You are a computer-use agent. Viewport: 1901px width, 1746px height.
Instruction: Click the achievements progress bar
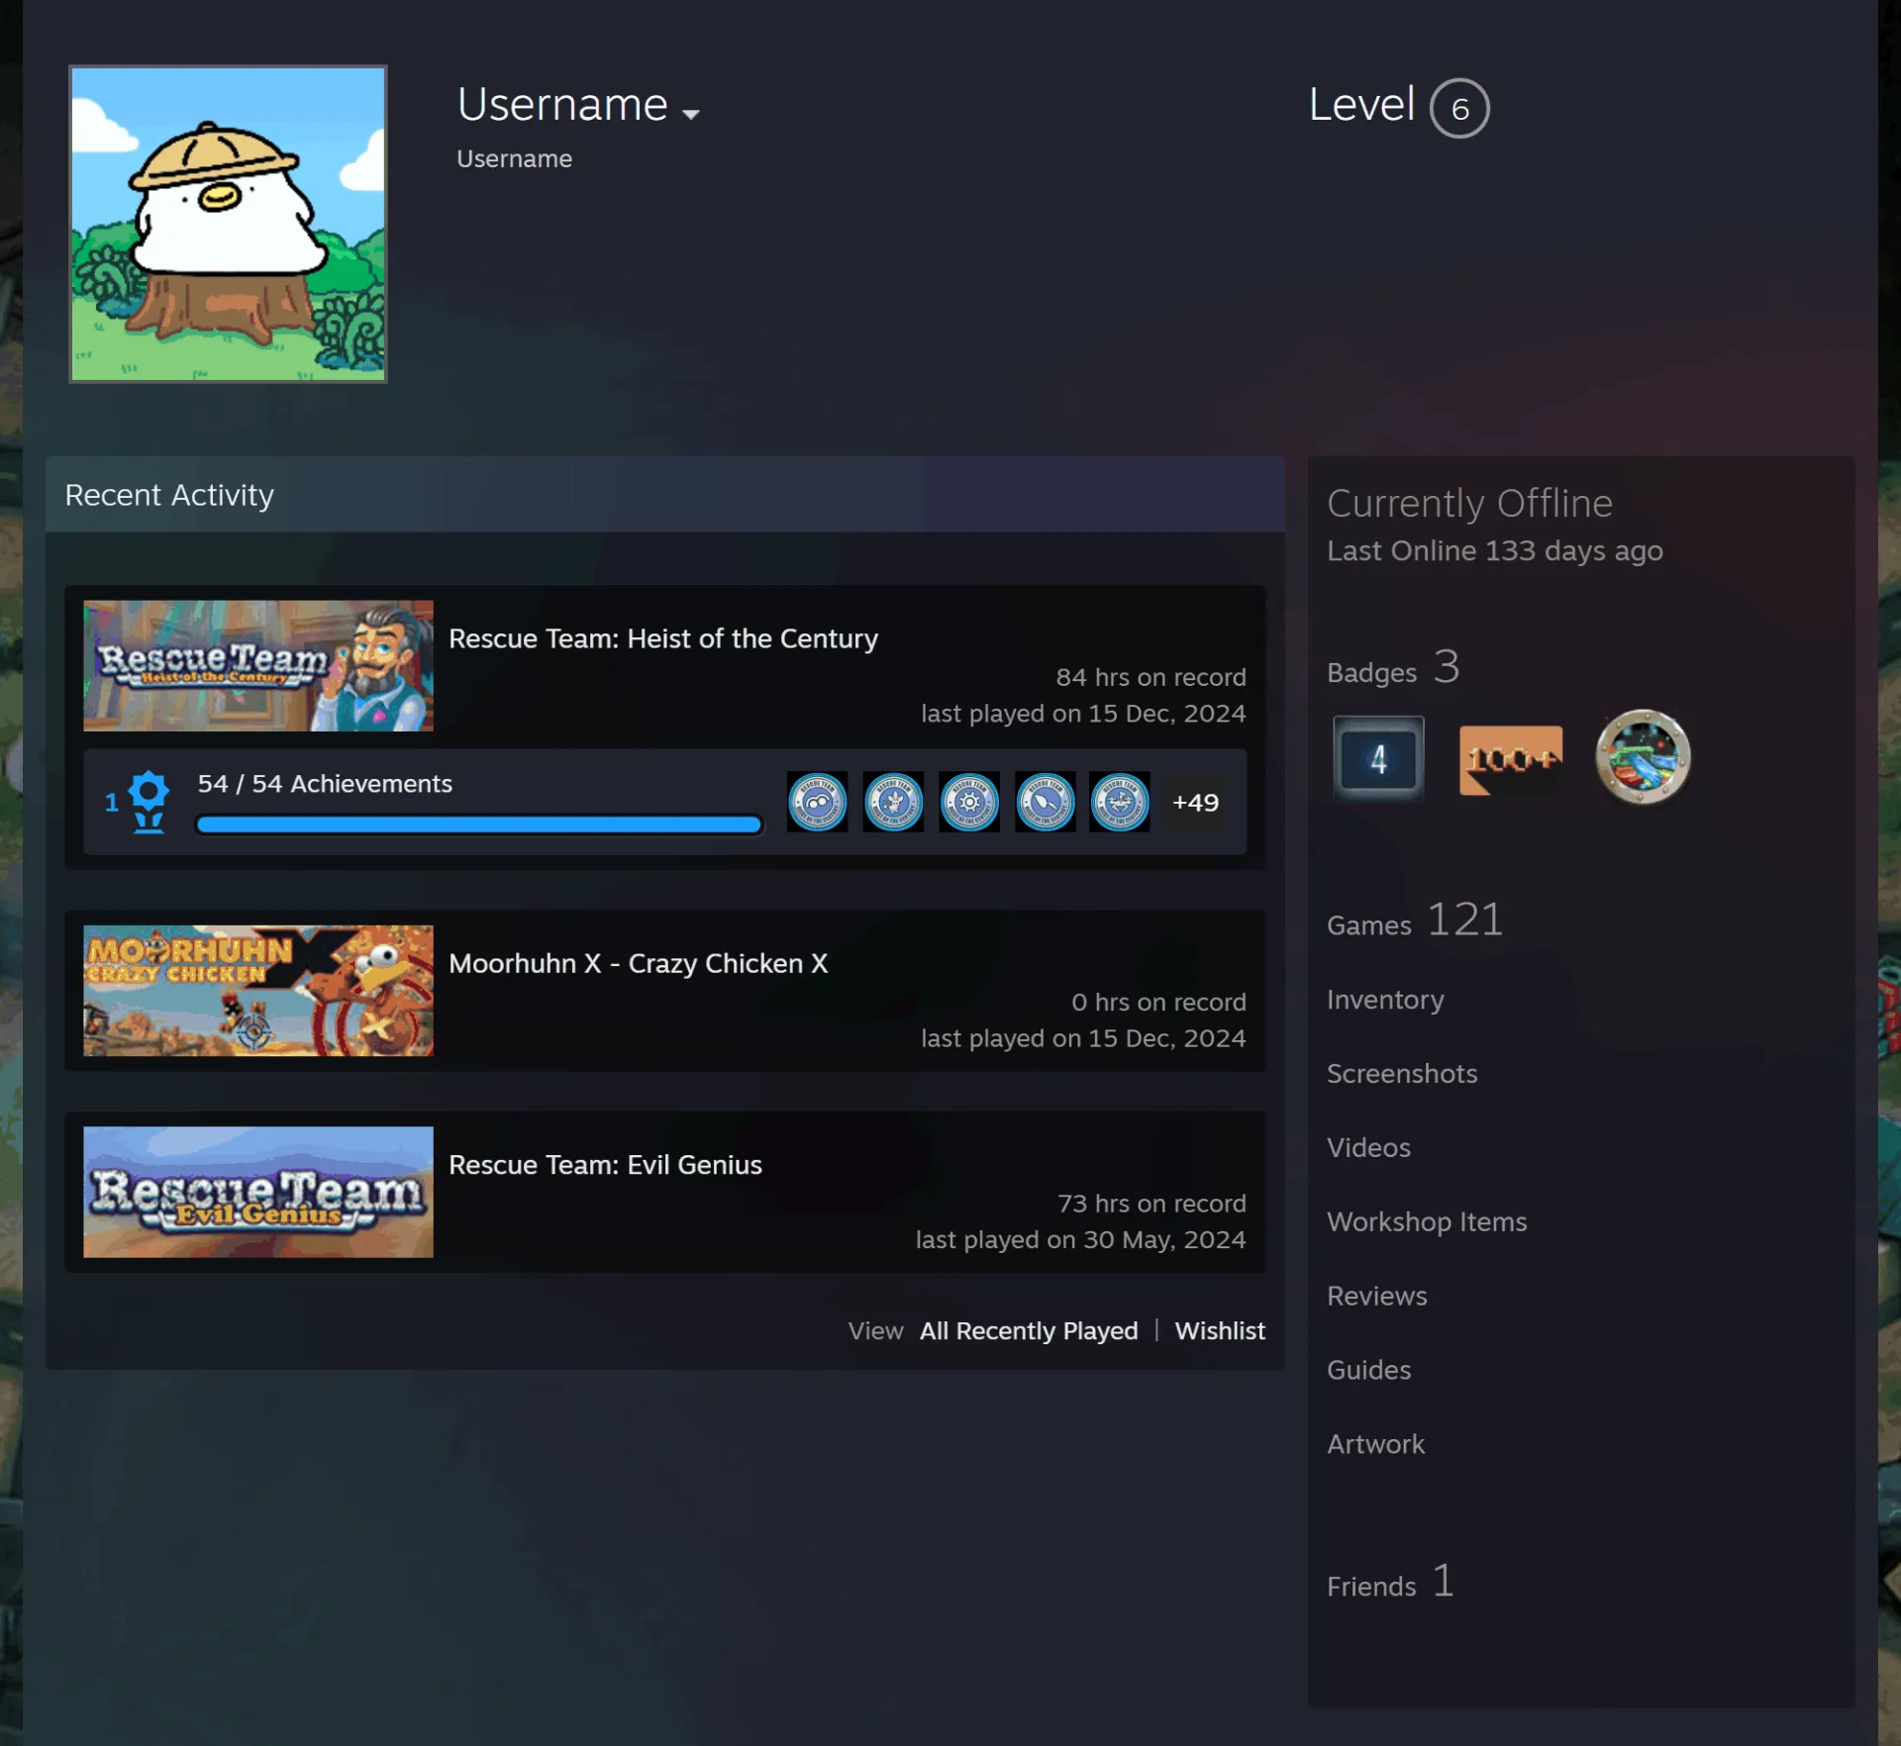click(x=479, y=824)
